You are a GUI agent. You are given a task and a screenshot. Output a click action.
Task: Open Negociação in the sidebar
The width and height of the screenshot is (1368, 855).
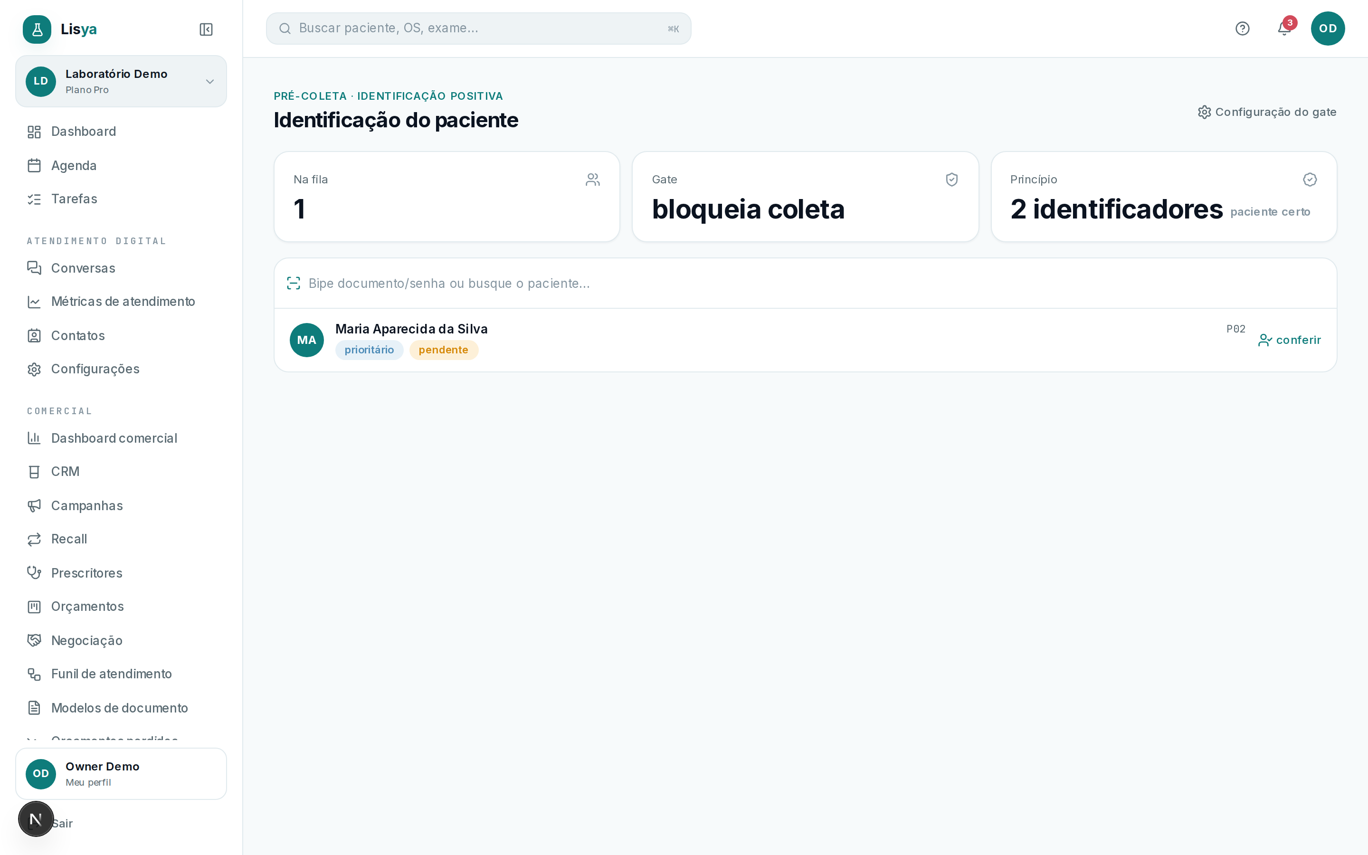[121, 640]
